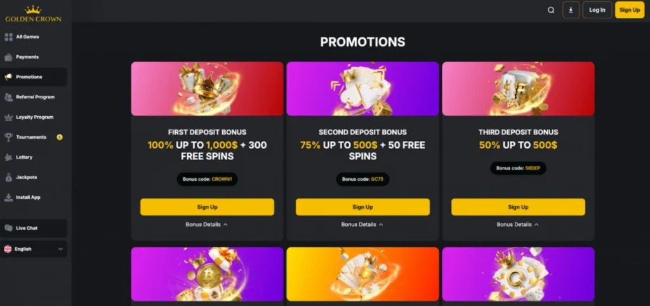Open Loyalty Program in the sidebar

pos(34,117)
